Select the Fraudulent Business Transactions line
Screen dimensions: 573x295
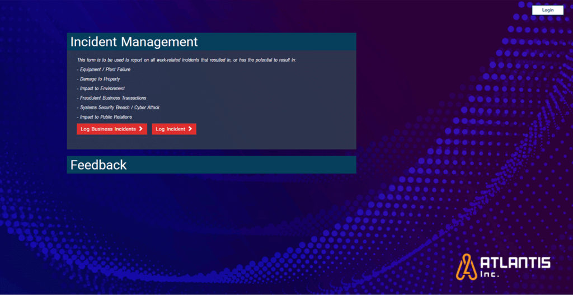tap(111, 98)
